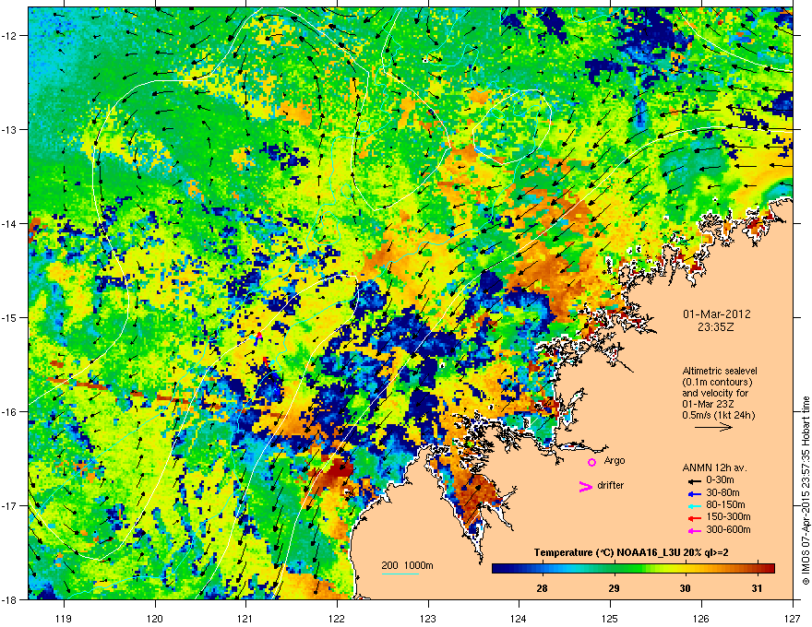The image size is (812, 627).
Task: Click the longitude axis label 121
Action: [245, 618]
